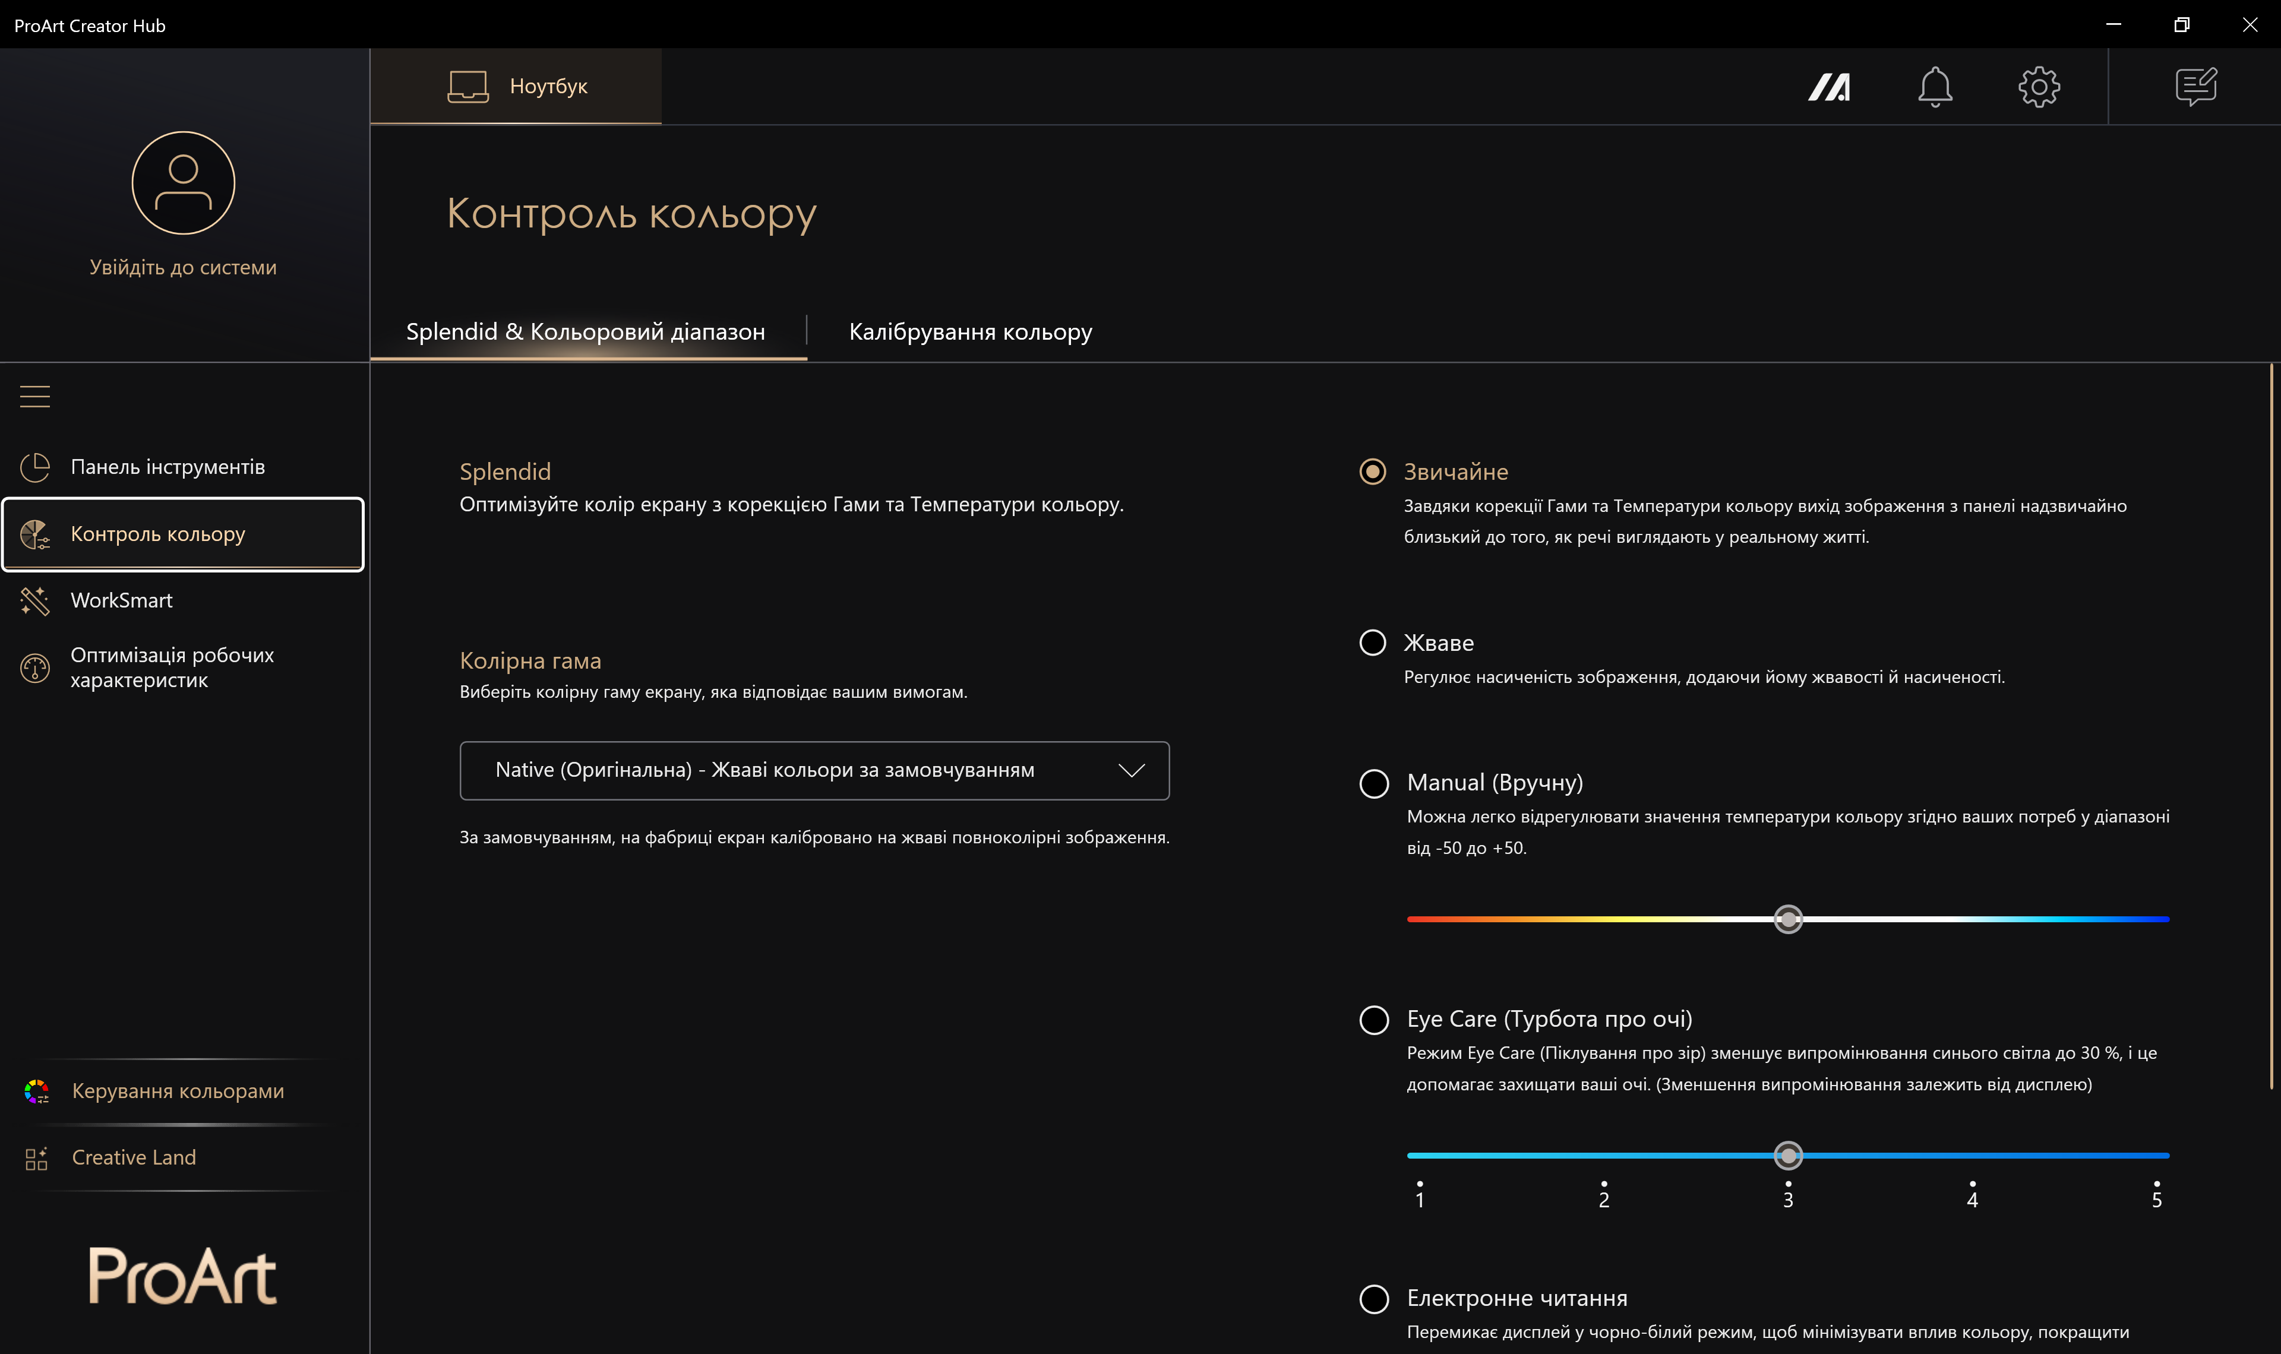Open the feedback note icon

pyautogui.click(x=2195, y=87)
